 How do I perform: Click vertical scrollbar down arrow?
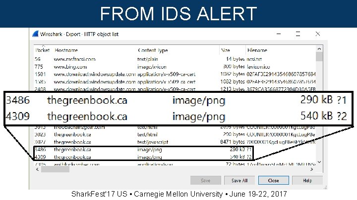[319, 162]
